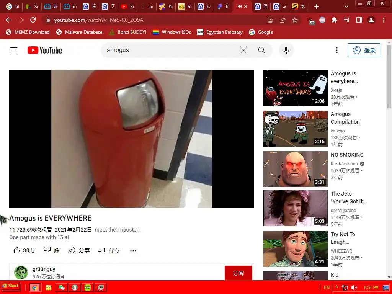Clear the amogus search text

tap(243, 50)
